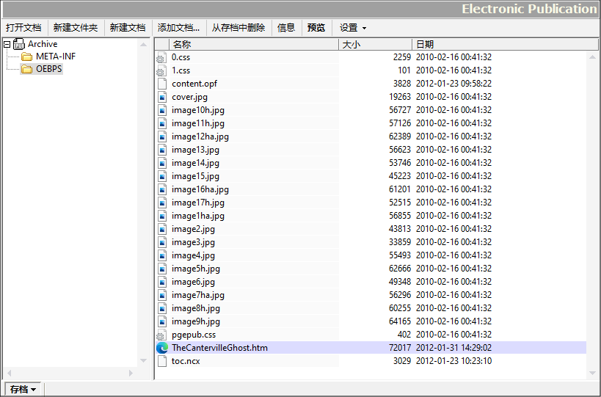Click the 新建文档 toolbar button
Image resolution: width=601 pixels, height=397 pixels.
tap(128, 28)
